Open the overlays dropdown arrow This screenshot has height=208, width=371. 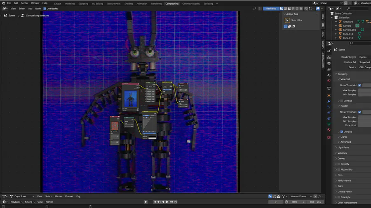[322, 9]
